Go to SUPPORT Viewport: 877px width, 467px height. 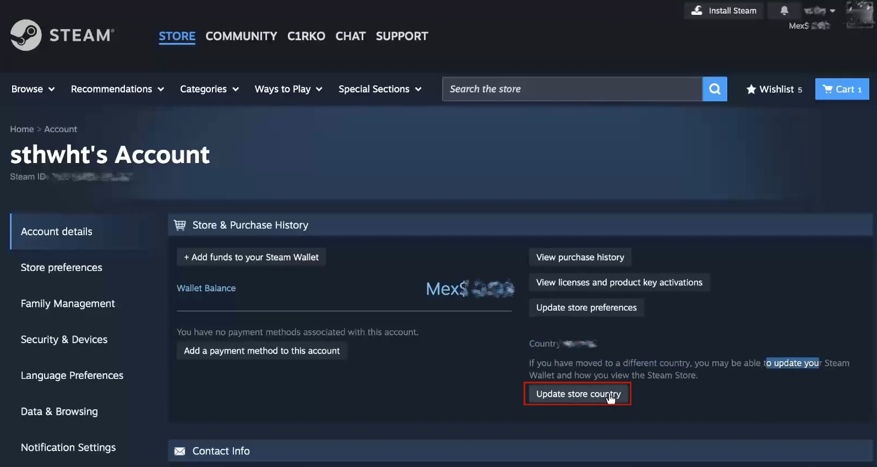coord(402,36)
